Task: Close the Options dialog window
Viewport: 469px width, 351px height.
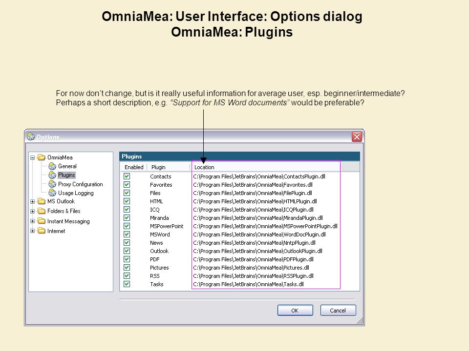Action: (357, 136)
